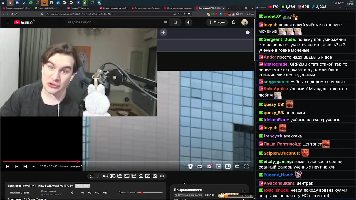The width and height of the screenshot is (356, 200).
Task: Click the dashed screen icon in toolbar
Action: [134, 176]
